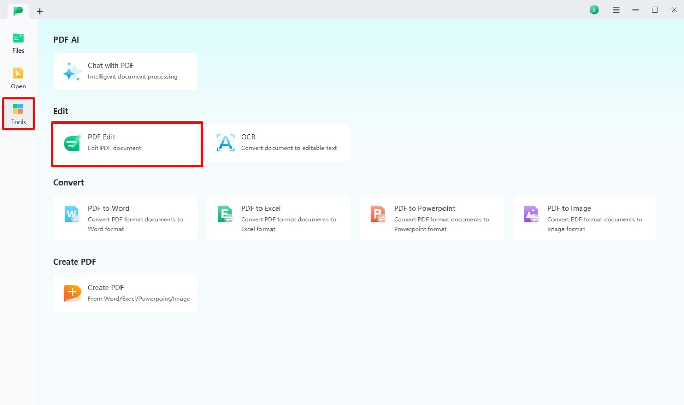
Task: Click 'Intelligent document processing' text
Action: tap(133, 77)
